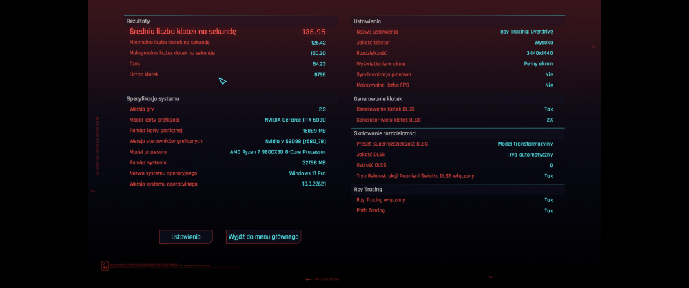Click Synchronizacja pionowa label

tap(384, 74)
